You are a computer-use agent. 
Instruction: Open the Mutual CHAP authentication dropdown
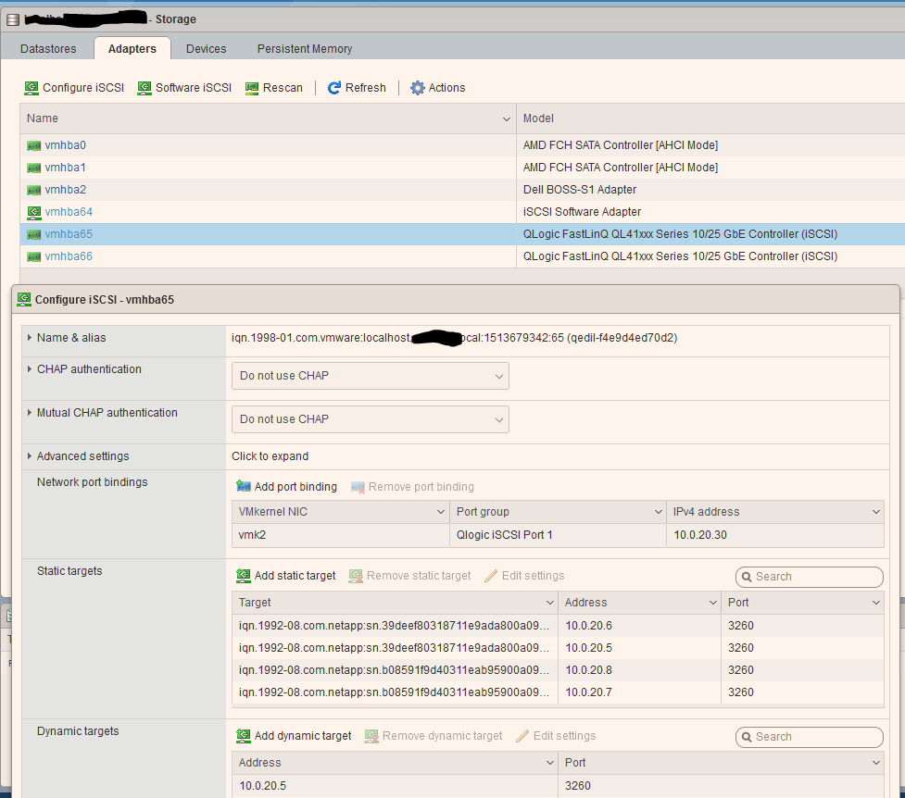click(x=370, y=418)
